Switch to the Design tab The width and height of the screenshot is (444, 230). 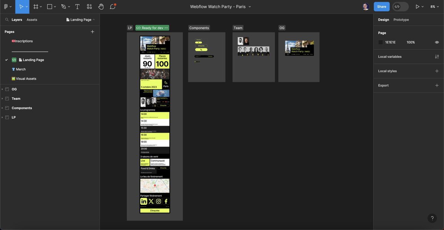383,20
